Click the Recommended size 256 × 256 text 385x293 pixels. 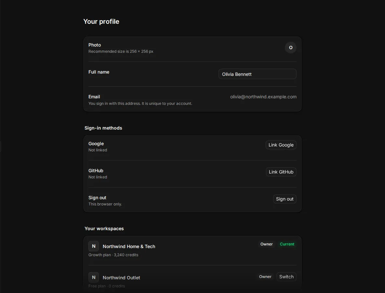(121, 51)
